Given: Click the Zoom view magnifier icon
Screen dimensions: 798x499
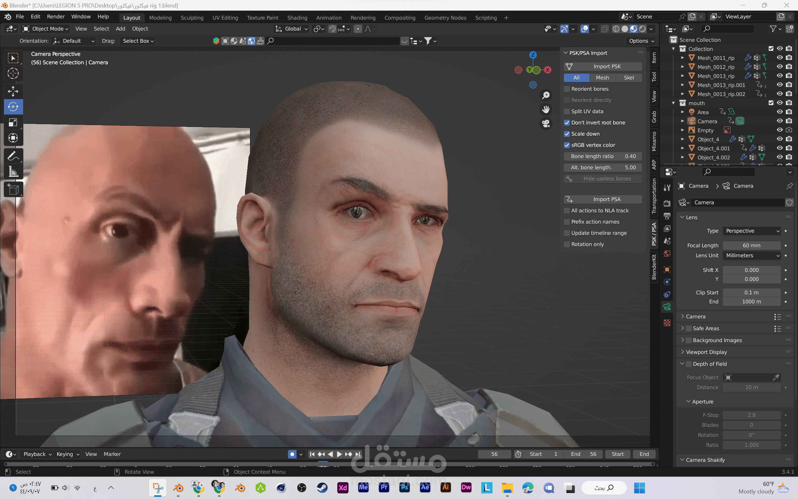Looking at the screenshot, I should coord(546,95).
